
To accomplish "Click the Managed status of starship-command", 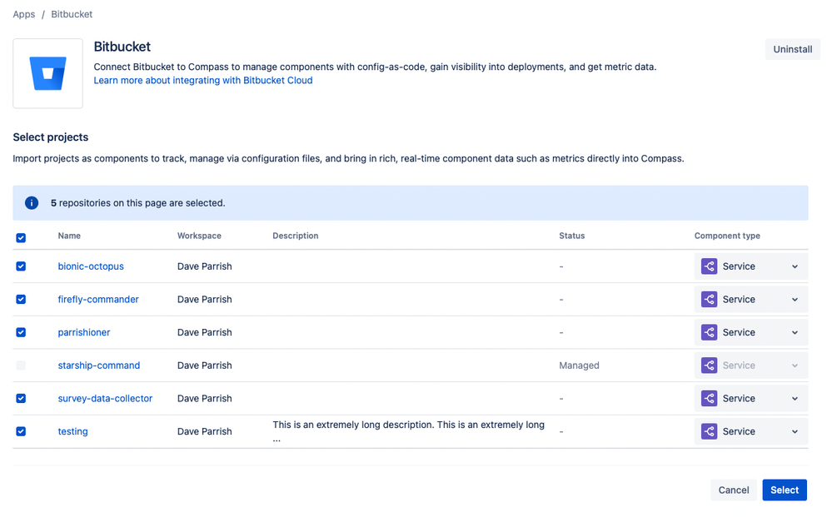I will 579,365.
